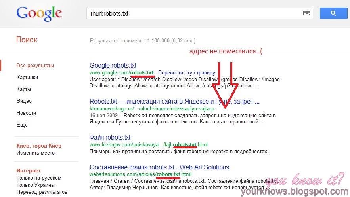This screenshot has width=350, height=197.
Task: Expand the Ещё menu item
Action: (x=22, y=125)
